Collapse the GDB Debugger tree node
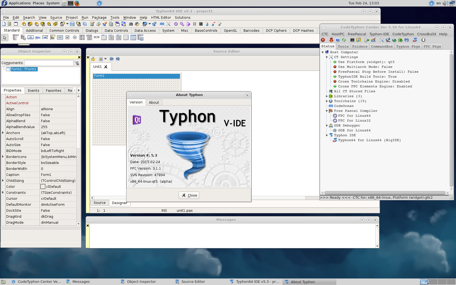This screenshot has height=285, width=456. click(327, 125)
